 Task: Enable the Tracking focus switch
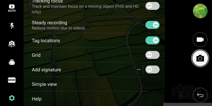click(x=152, y=6)
